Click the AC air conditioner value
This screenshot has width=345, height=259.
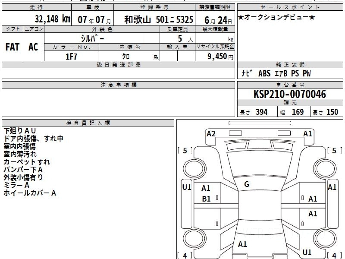tap(33, 47)
